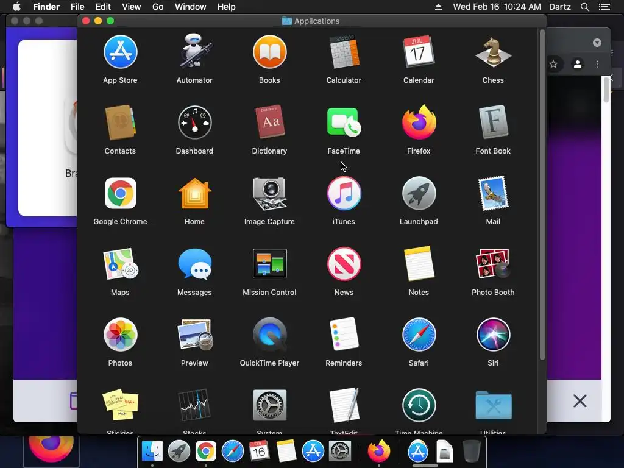Screen dimensions: 624x468
Task: Open the TextEdit app icon
Action: tap(344, 405)
